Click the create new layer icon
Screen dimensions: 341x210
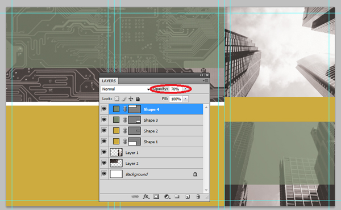(x=188, y=196)
